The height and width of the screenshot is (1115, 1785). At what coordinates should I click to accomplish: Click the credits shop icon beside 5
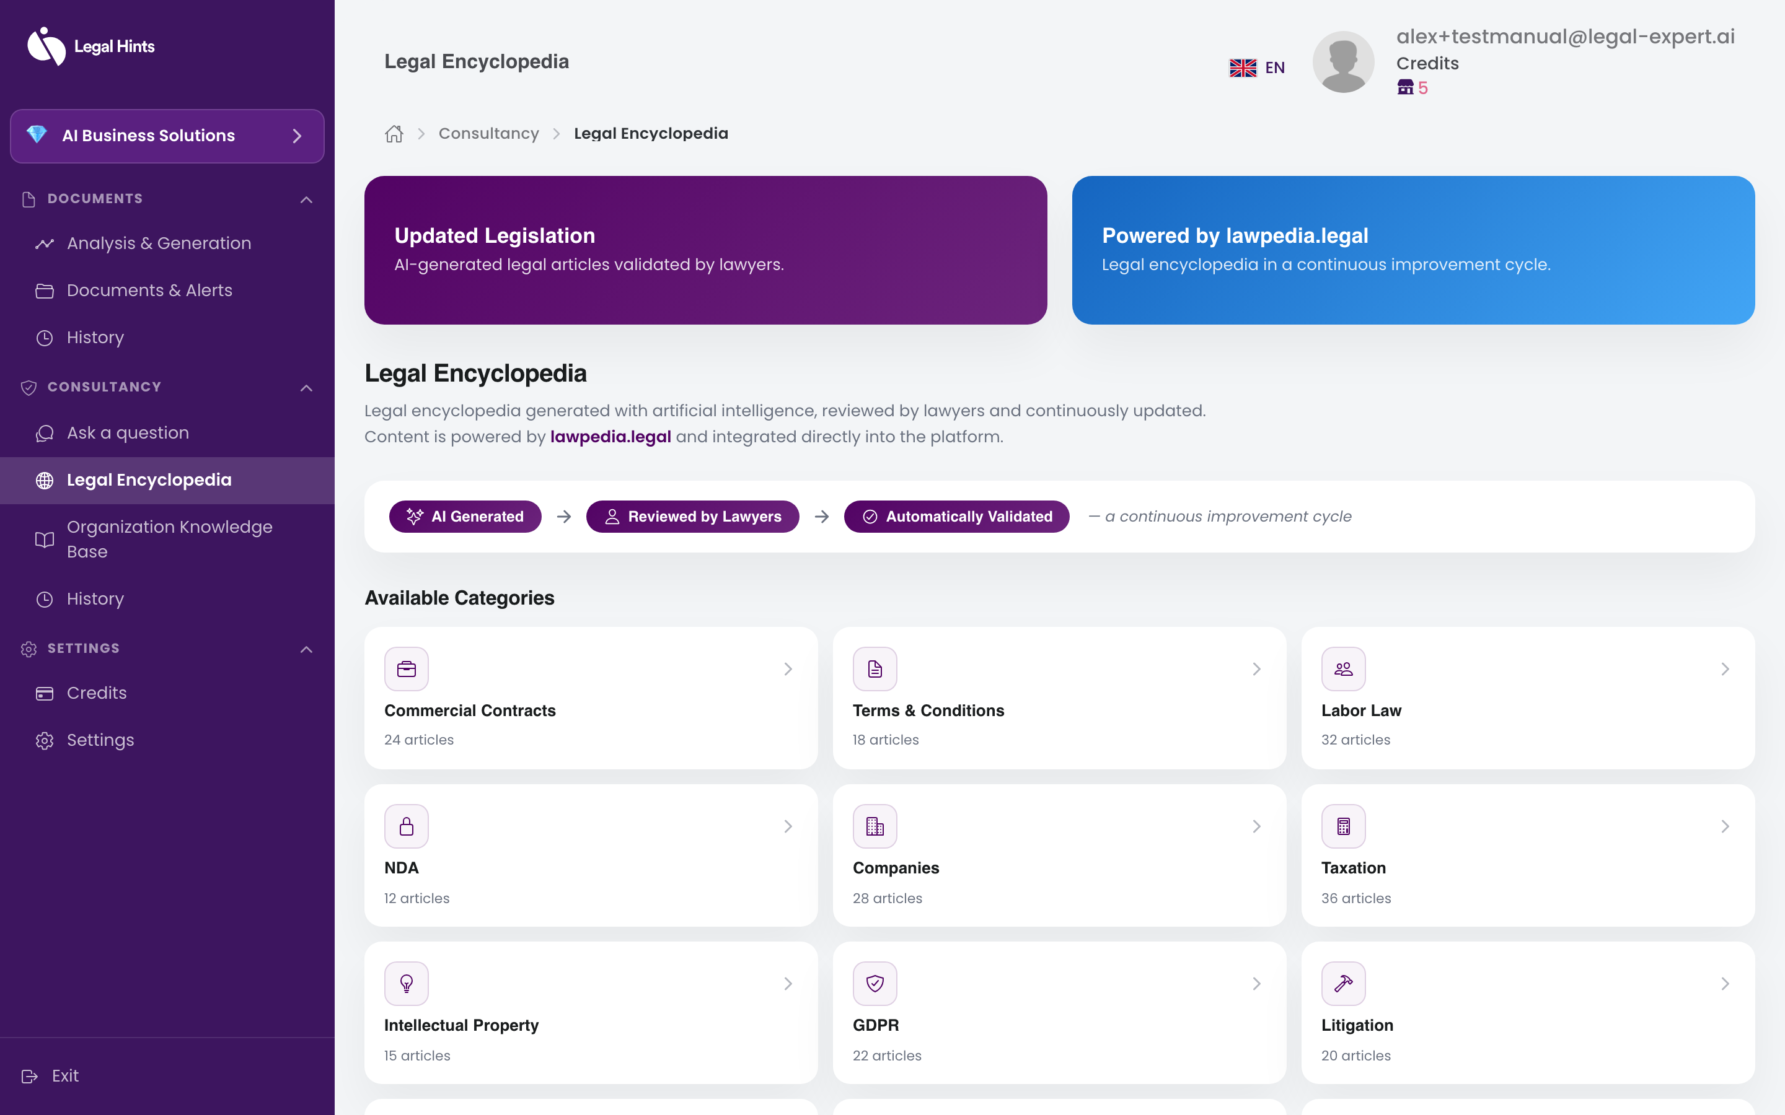[x=1405, y=88]
